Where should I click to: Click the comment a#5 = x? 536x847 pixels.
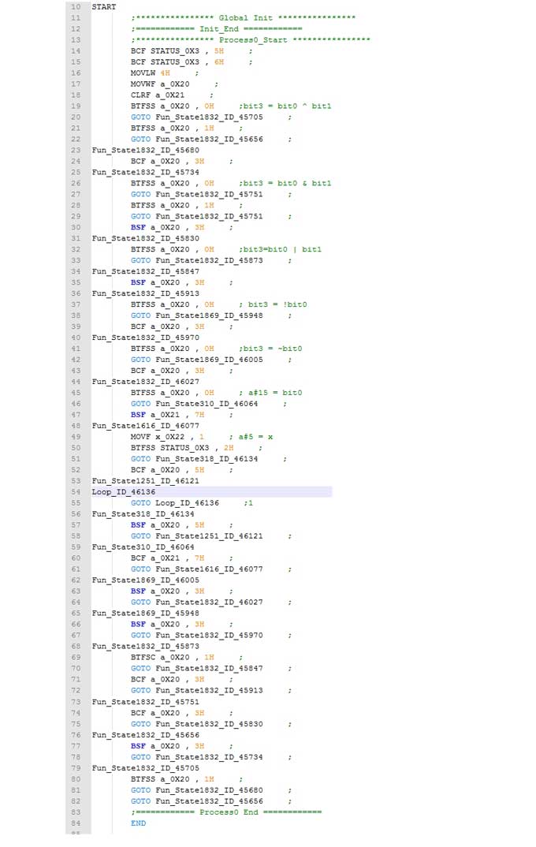(x=251, y=437)
